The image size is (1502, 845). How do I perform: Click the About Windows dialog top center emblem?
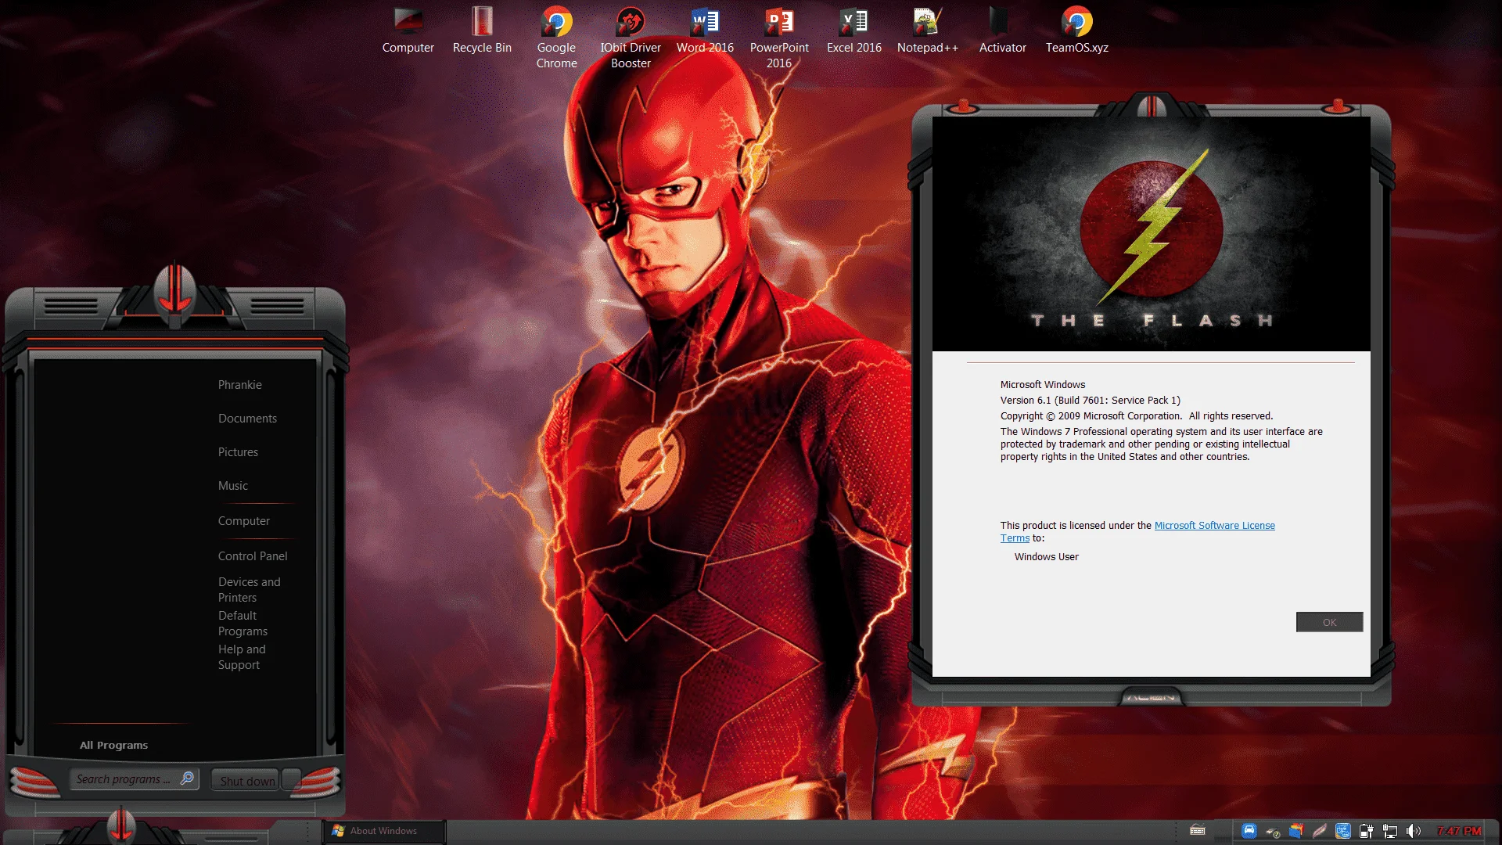pos(1151,106)
